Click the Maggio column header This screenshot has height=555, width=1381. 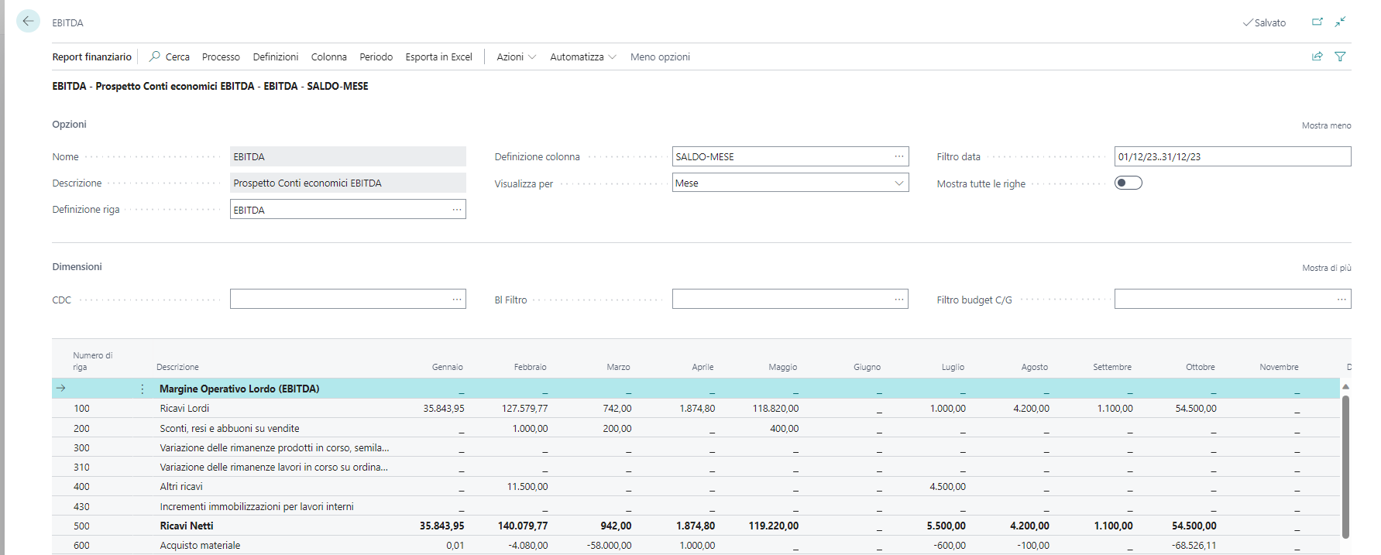(782, 367)
